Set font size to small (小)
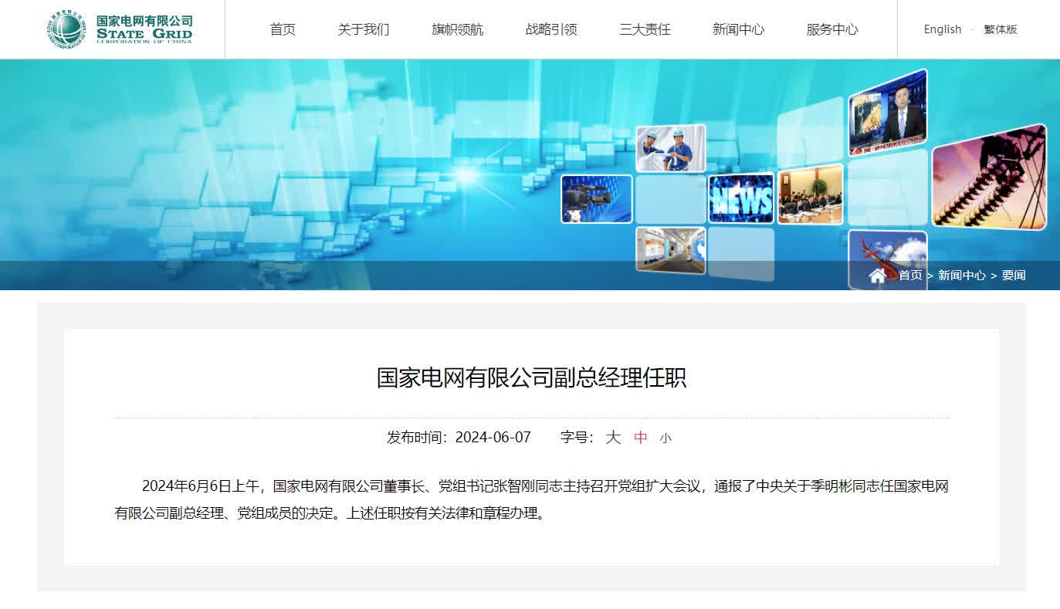Image resolution: width=1060 pixels, height=609 pixels. point(665,438)
